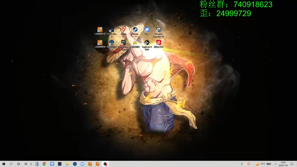Switch to the first orange Douyu taskbar icon

click(90, 164)
